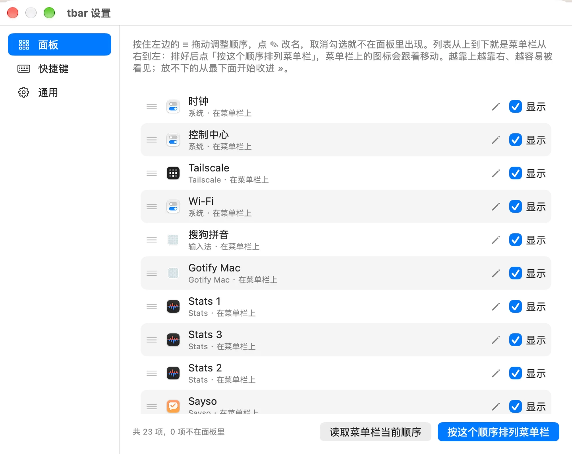Click the 按这个顺序排列菜单栏 button

click(499, 432)
